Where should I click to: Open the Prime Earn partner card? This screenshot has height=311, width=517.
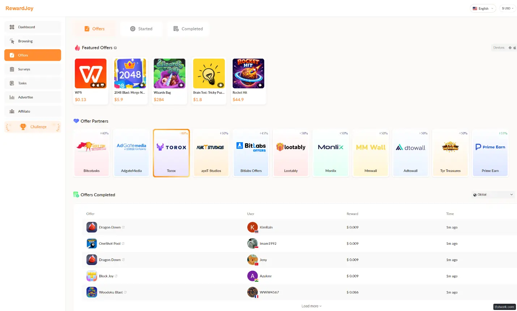click(490, 153)
